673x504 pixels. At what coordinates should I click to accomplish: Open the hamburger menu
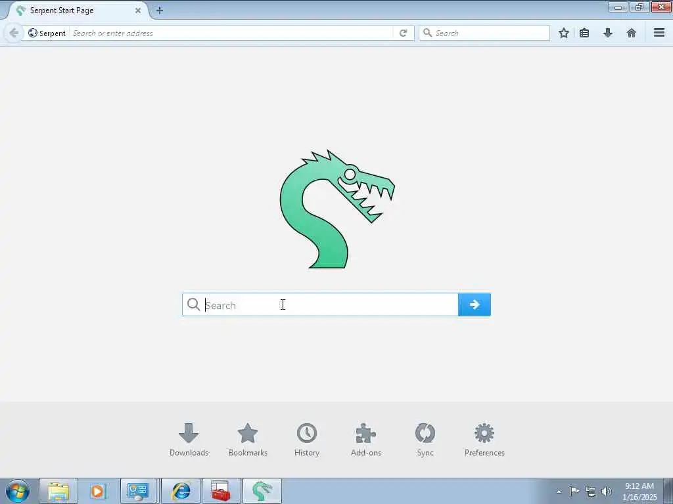[659, 33]
